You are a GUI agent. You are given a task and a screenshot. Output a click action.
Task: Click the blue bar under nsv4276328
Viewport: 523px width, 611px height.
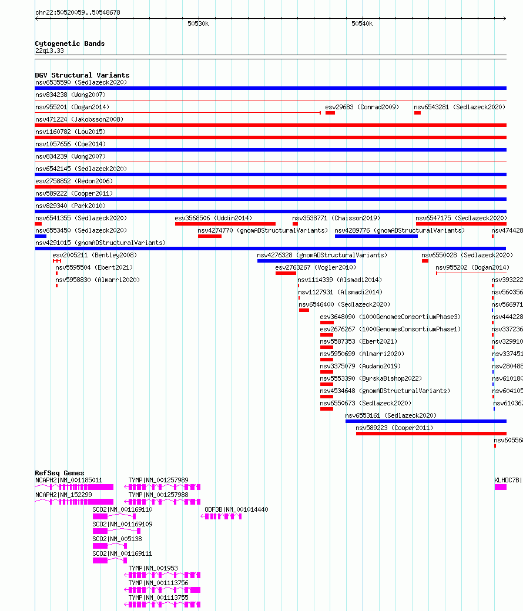pyautogui.click(x=306, y=261)
